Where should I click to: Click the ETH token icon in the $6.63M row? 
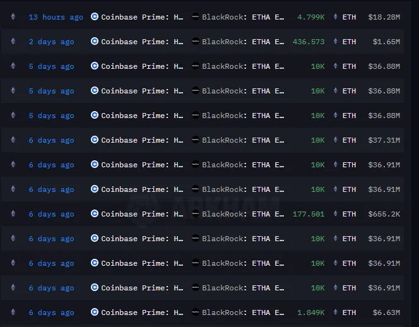point(335,312)
